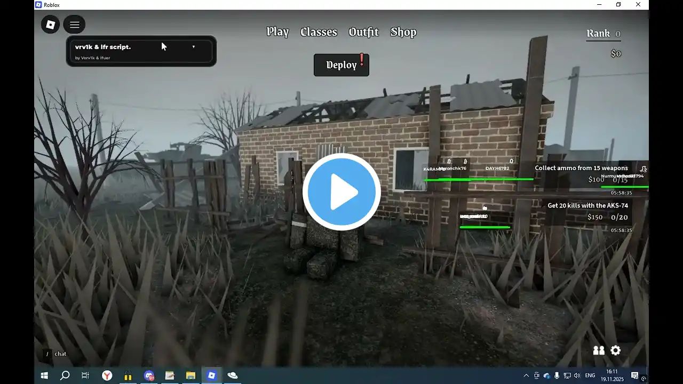Open Yandex browser from taskbar
Screen dimensions: 683x384
[x=107, y=375]
